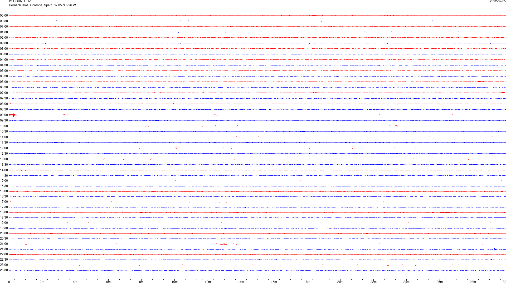This screenshot has height=284, width=506.
Task: Select the 21:30 trace time label
Action: tap(4, 249)
